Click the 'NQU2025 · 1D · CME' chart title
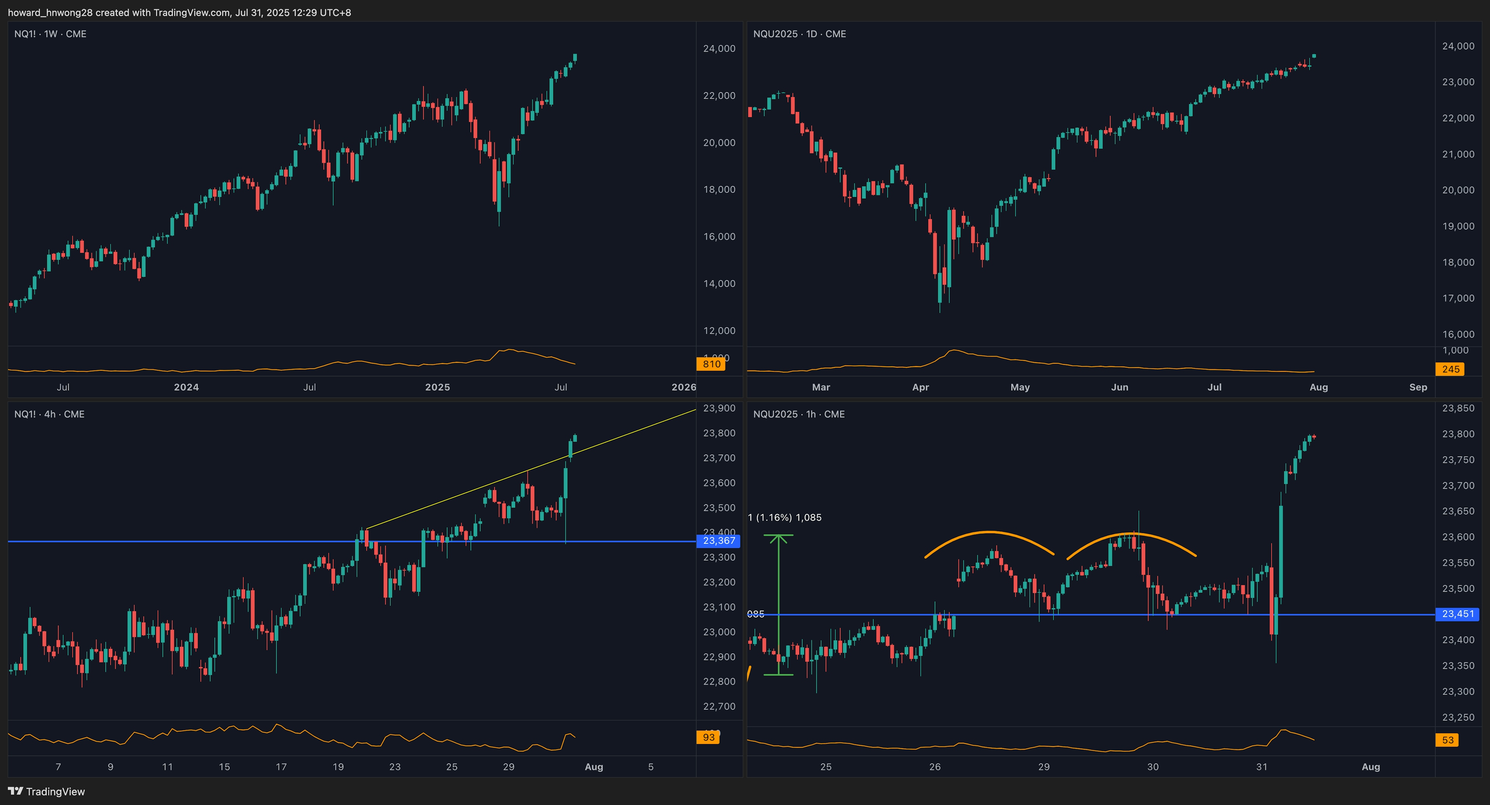The height and width of the screenshot is (805, 1490). pyautogui.click(x=799, y=34)
